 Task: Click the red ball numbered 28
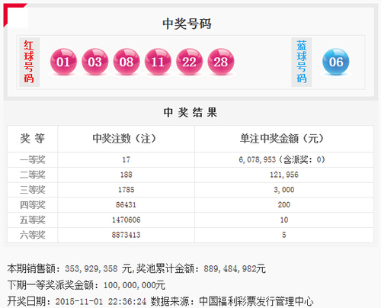click(221, 62)
